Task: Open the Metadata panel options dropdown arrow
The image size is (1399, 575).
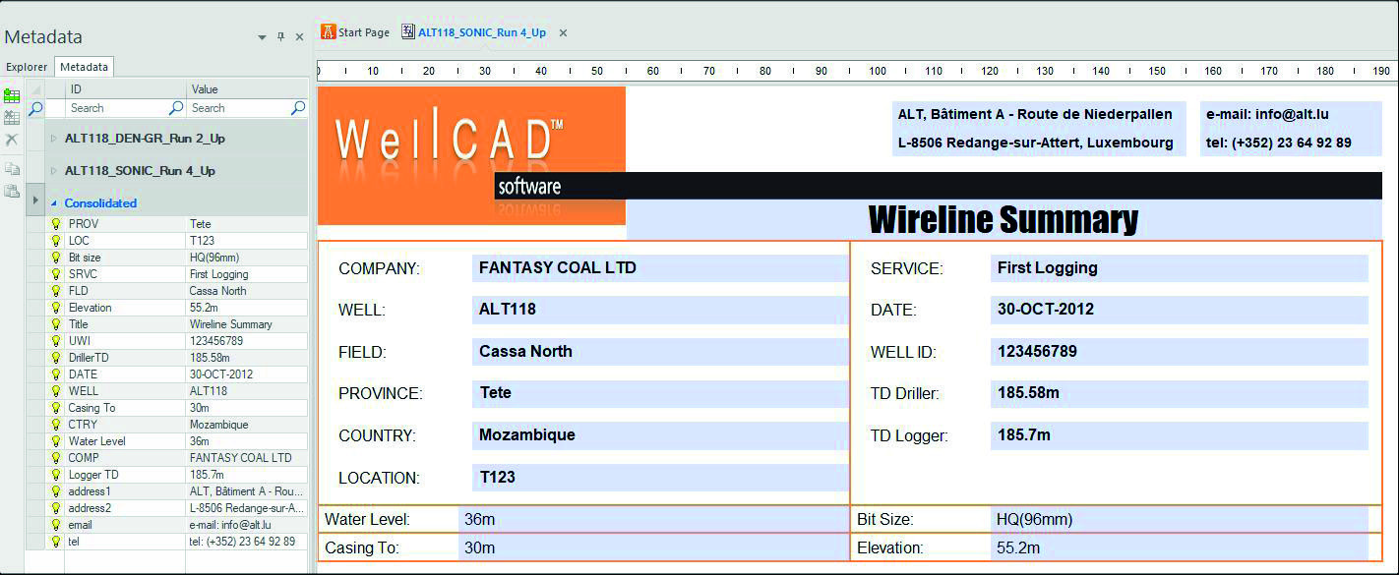Action: (262, 36)
